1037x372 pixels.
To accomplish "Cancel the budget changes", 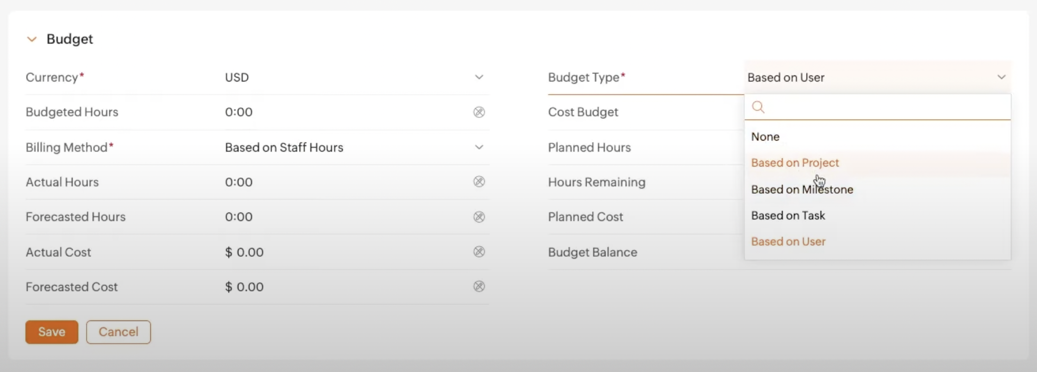I will (x=118, y=332).
